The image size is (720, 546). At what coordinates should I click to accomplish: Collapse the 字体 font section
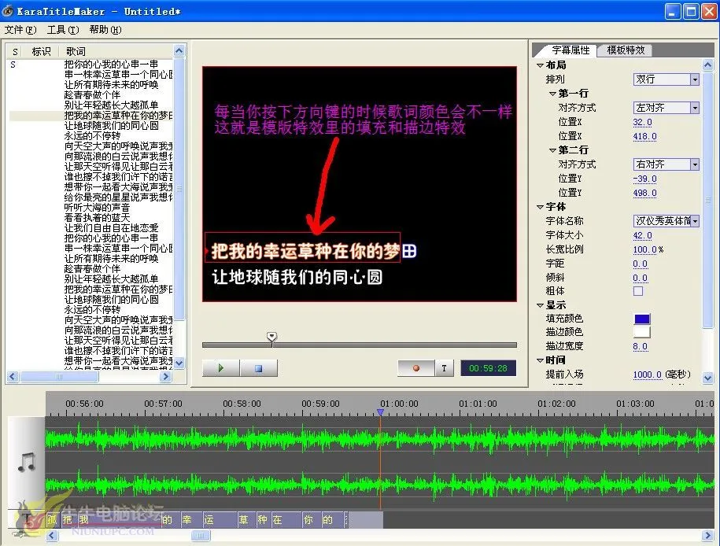point(540,207)
